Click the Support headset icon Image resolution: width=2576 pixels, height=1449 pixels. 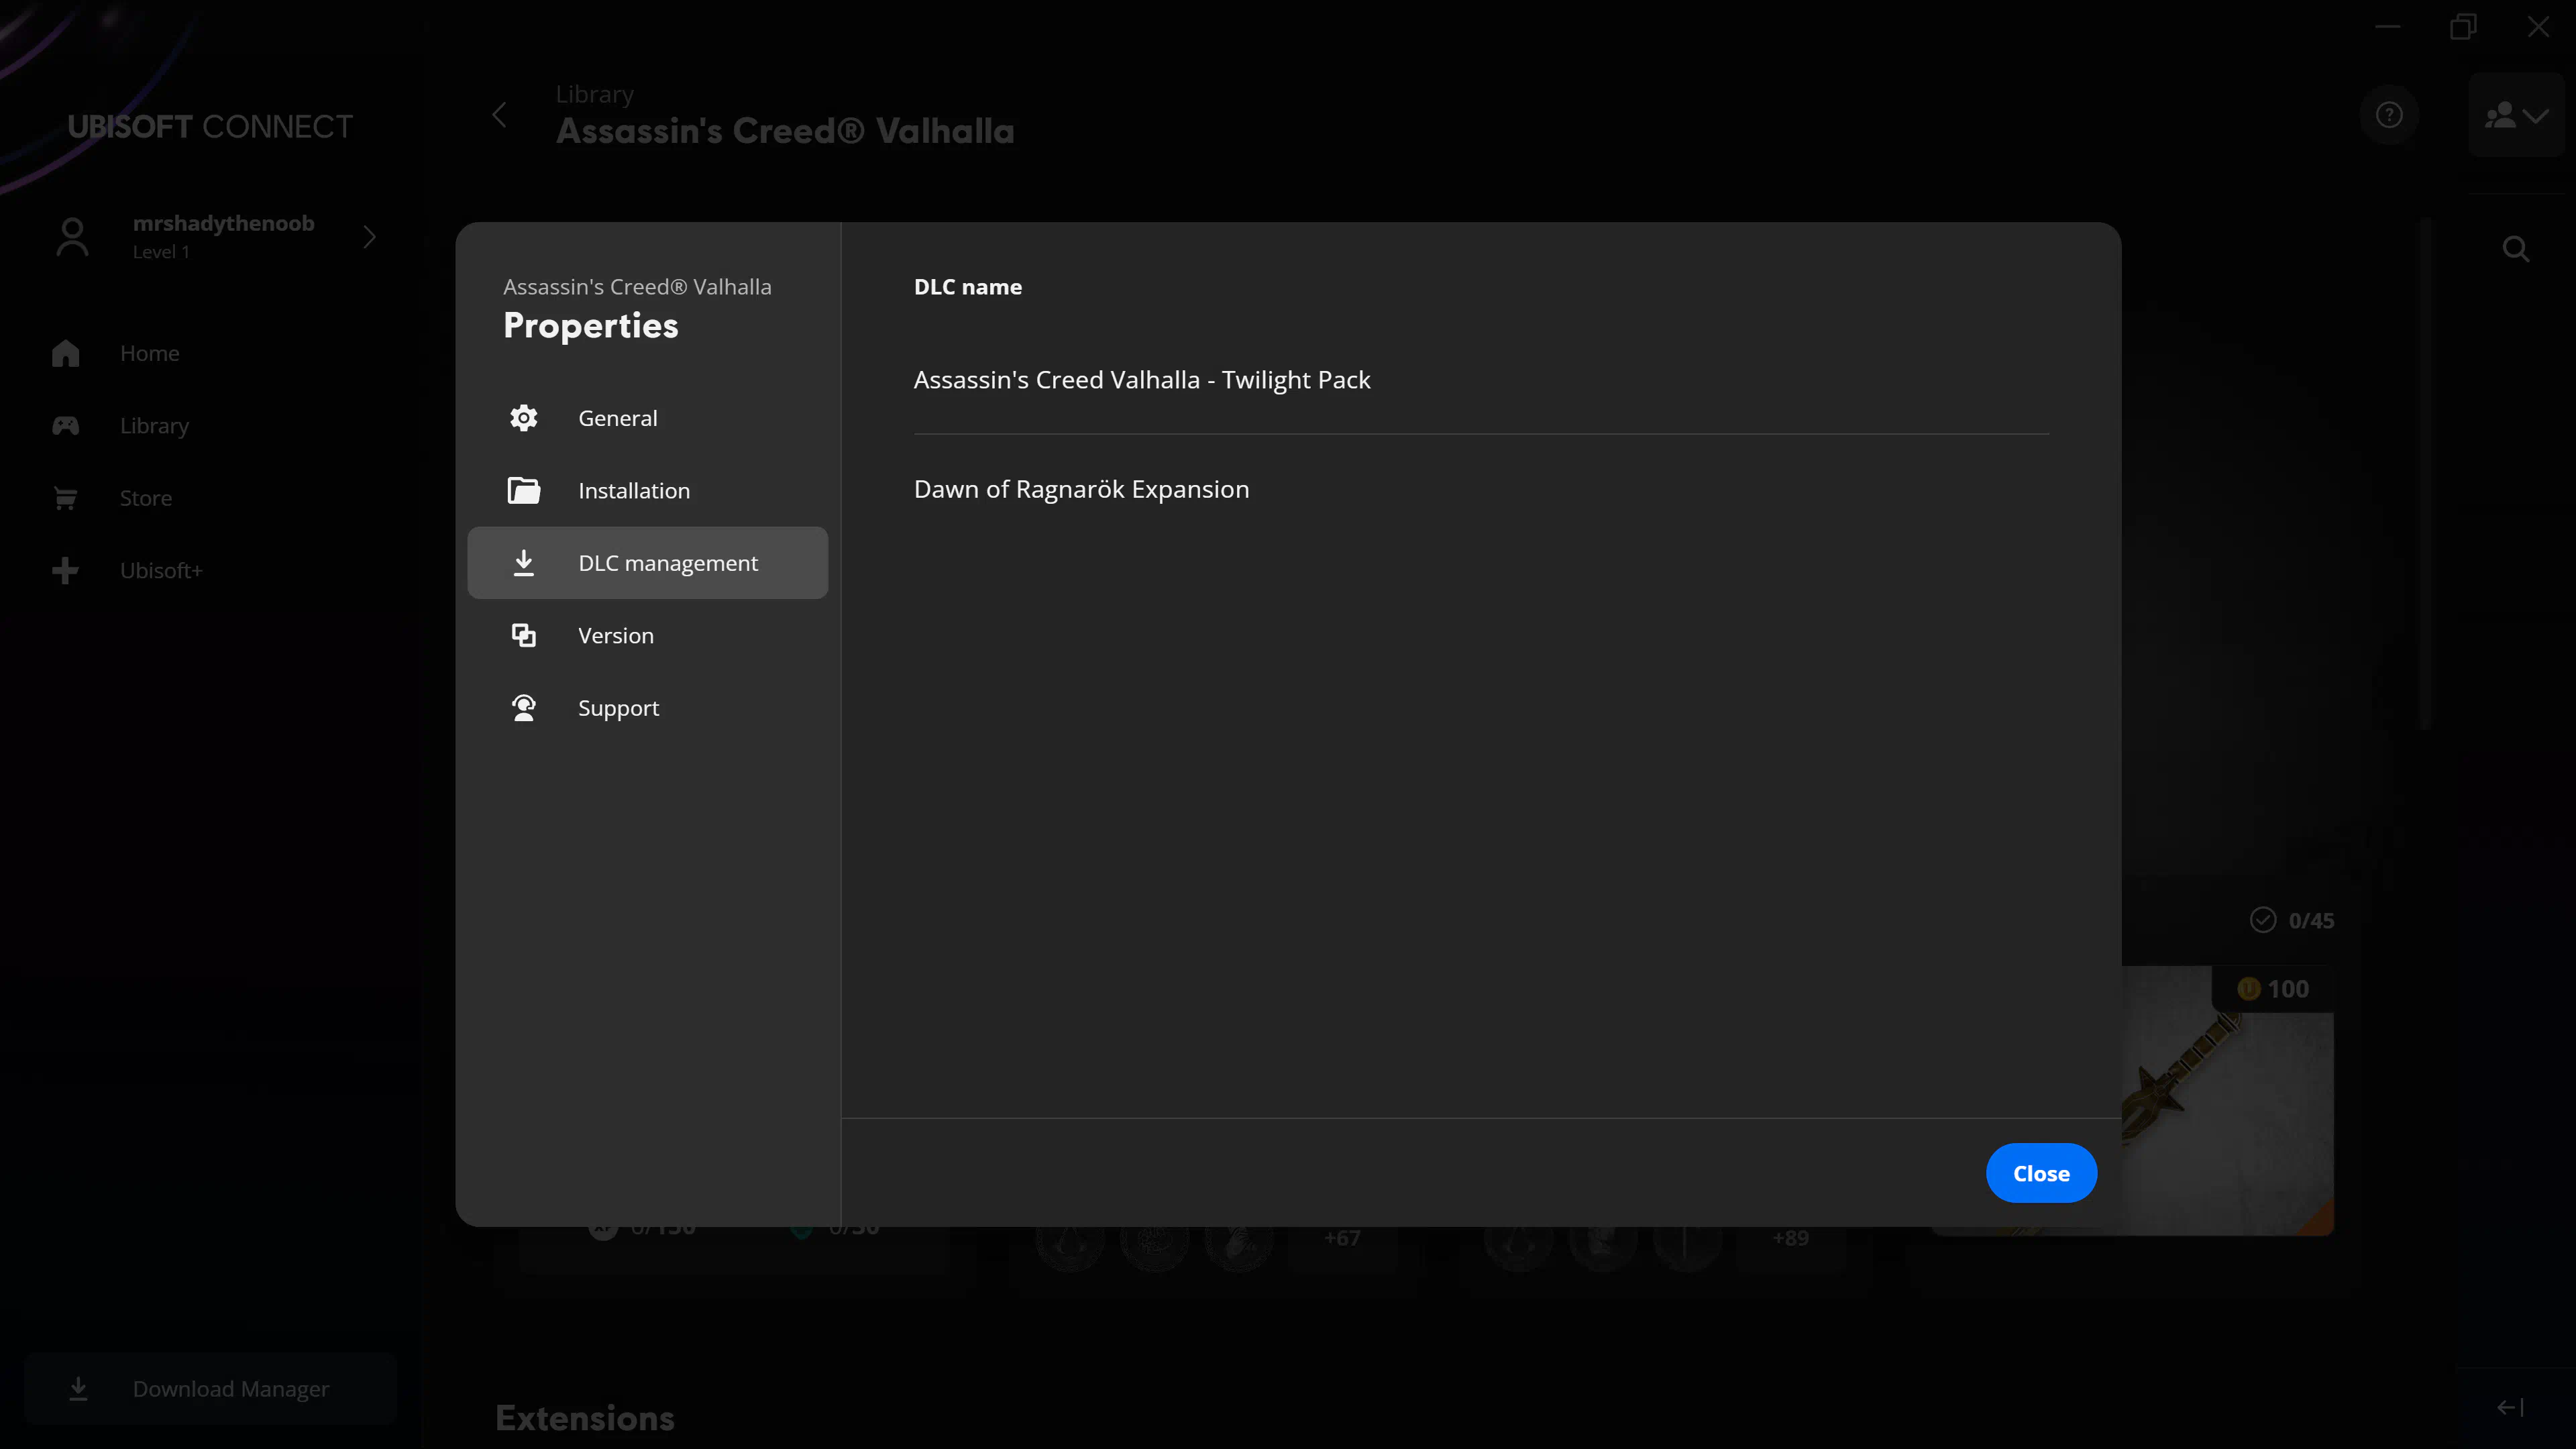(x=523, y=708)
